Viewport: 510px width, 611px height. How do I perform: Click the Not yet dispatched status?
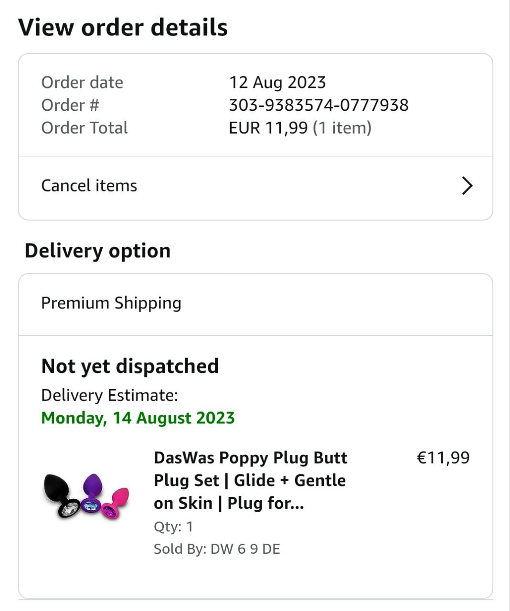click(x=130, y=366)
